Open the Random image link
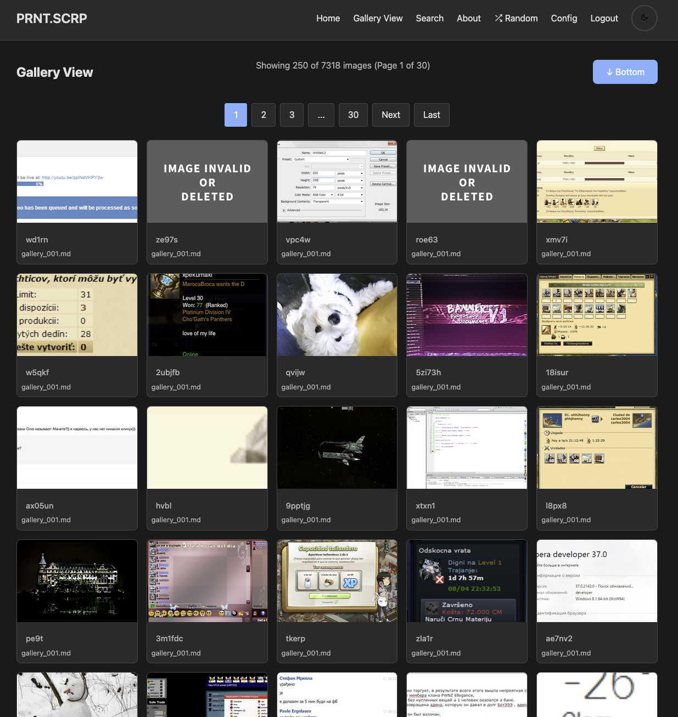 516,18
